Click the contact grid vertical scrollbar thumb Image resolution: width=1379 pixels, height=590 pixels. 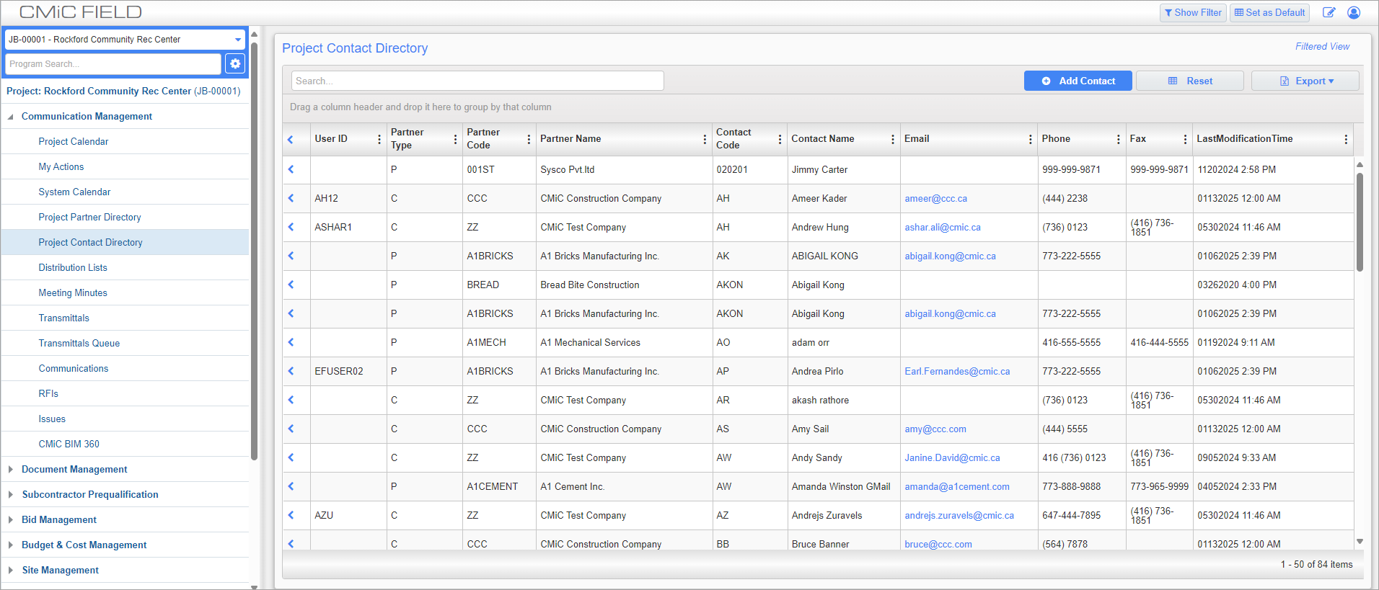pos(1360,222)
